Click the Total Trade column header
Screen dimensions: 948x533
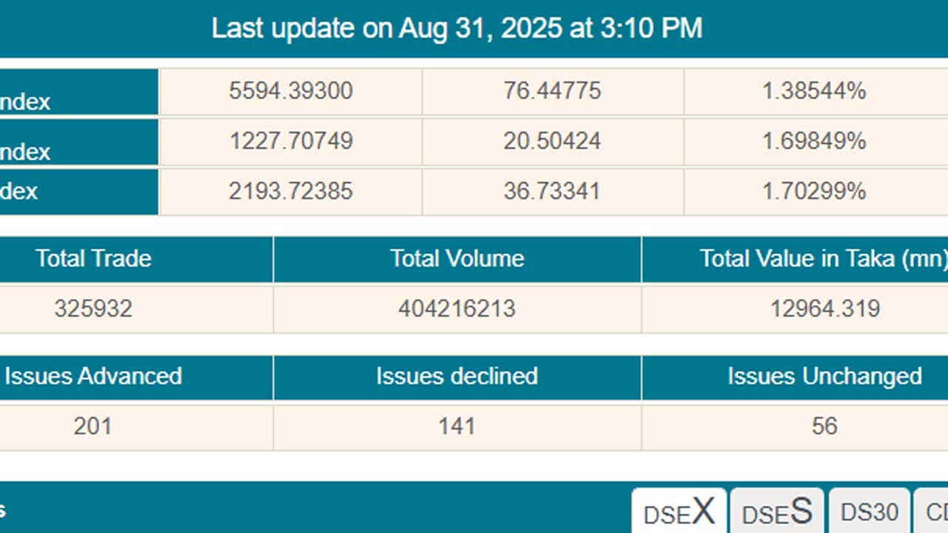coord(94,258)
